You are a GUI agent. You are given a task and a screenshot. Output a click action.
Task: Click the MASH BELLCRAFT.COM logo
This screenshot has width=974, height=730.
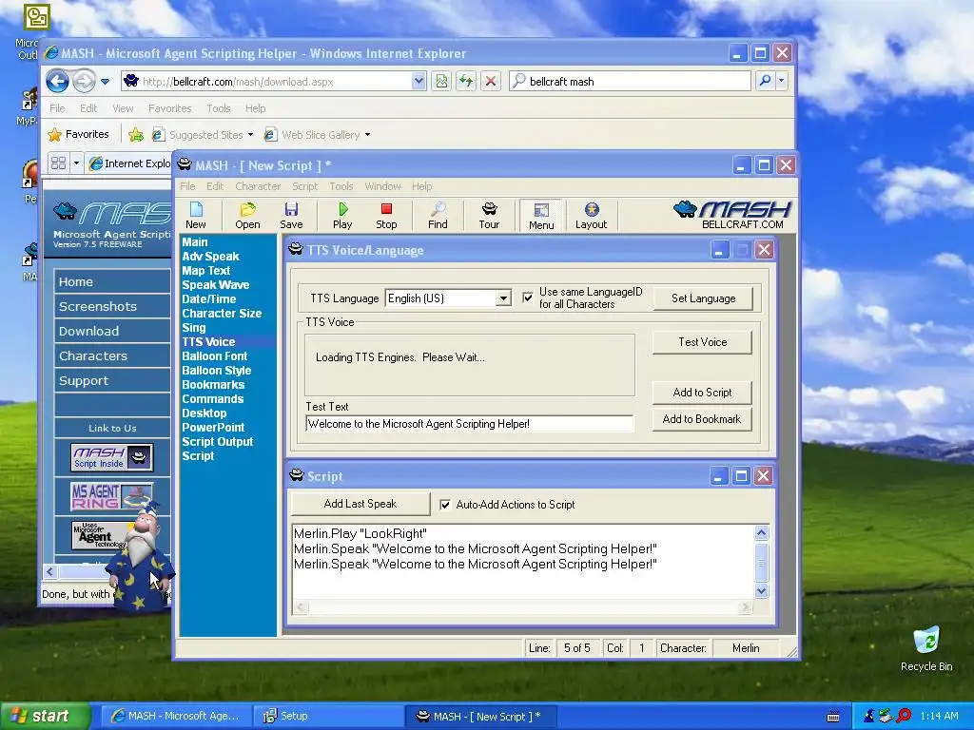731,215
